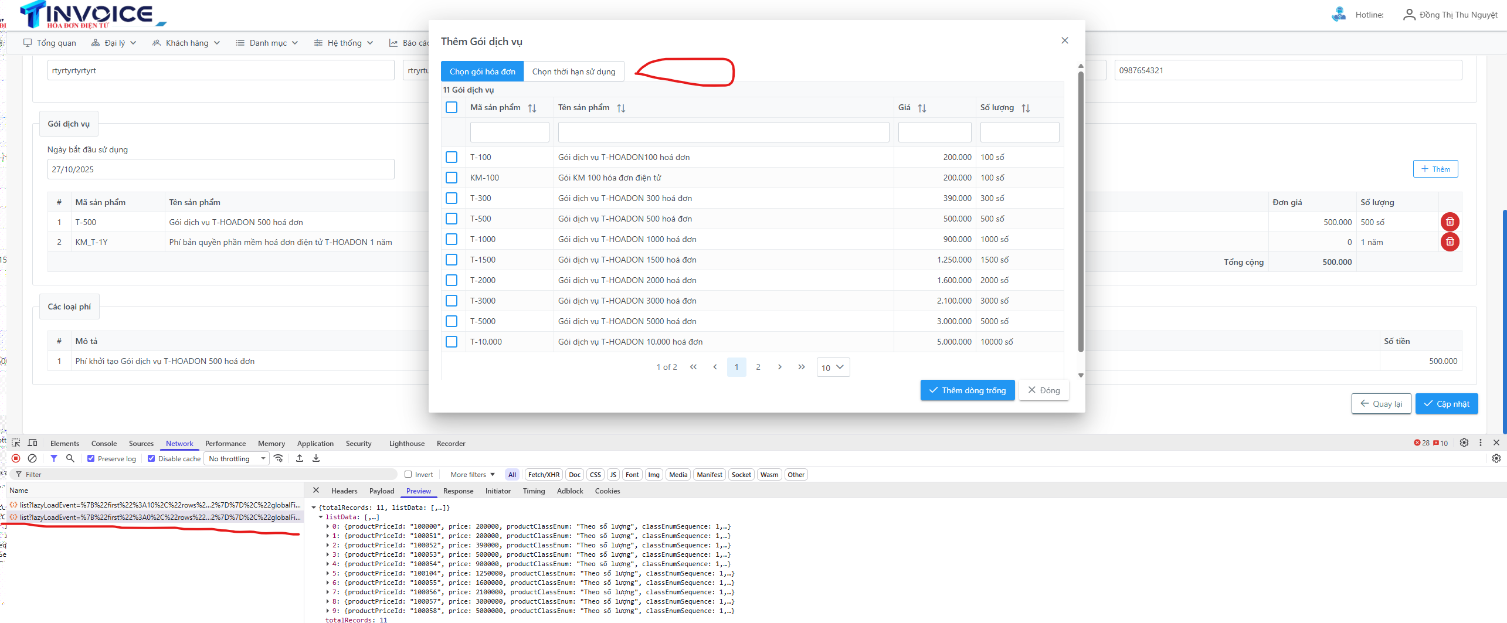This screenshot has width=1507, height=623.
Task: Expand Khách hàng menu
Action: pos(186,43)
